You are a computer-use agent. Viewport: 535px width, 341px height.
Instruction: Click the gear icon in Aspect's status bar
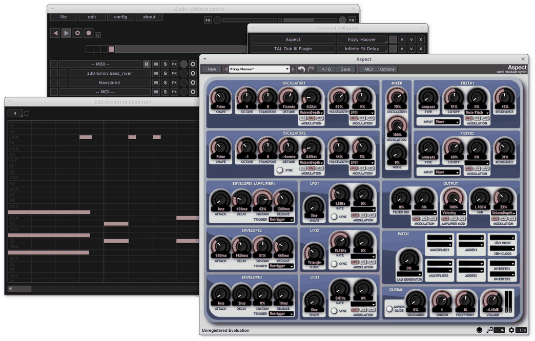(511, 330)
